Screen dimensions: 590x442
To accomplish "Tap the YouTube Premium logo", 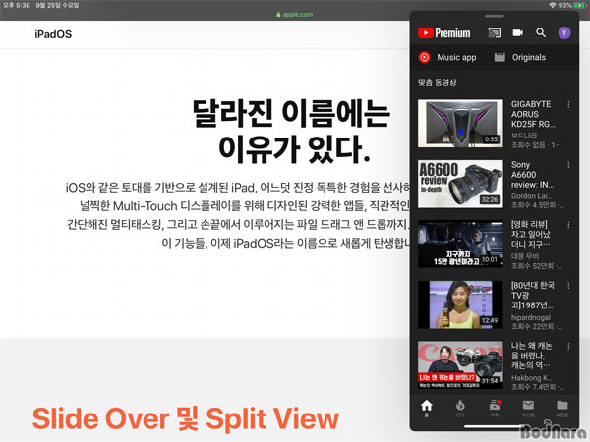I will coord(444,33).
